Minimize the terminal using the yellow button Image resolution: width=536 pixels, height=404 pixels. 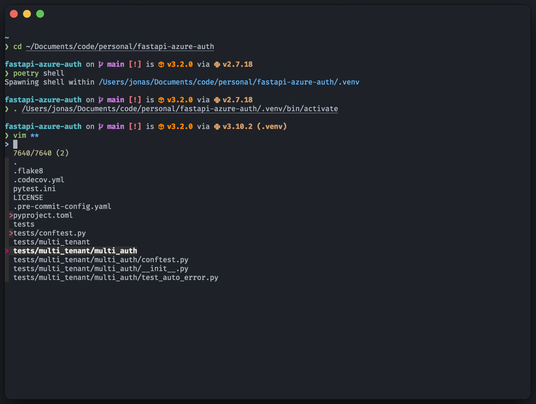(x=27, y=14)
